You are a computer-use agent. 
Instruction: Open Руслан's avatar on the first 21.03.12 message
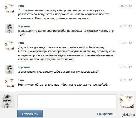click(x=10, y=28)
